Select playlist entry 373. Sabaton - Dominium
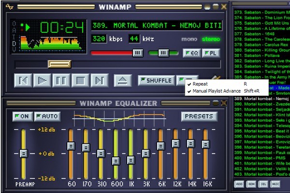The image size is (290, 193). click(x=262, y=13)
